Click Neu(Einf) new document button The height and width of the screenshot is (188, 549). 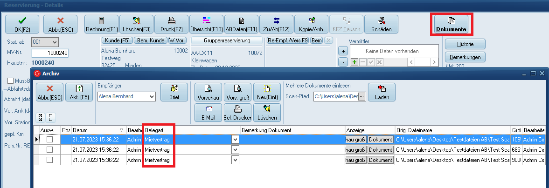[x=267, y=92]
